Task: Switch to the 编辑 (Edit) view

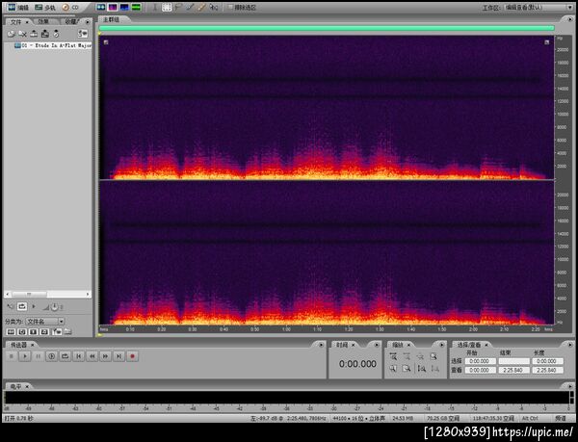Action: pos(18,7)
